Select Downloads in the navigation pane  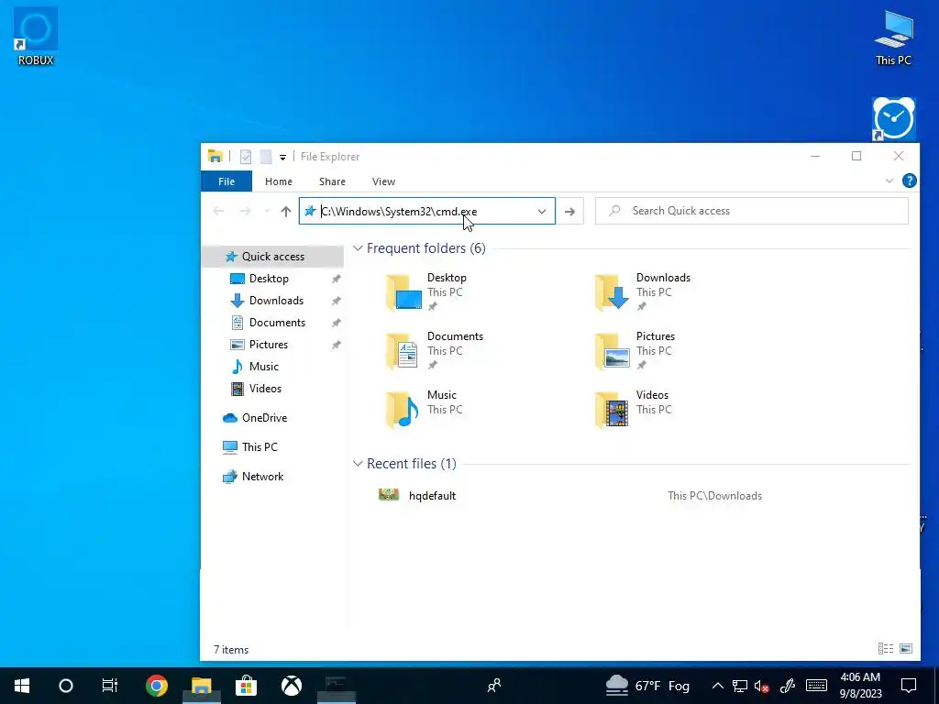tap(276, 301)
